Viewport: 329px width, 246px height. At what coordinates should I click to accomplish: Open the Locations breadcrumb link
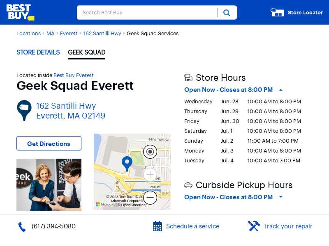(28, 34)
